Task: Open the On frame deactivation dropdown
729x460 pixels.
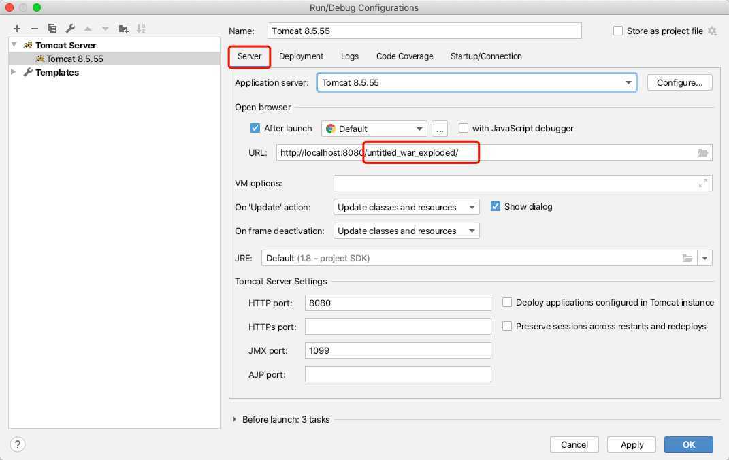Action: 406,231
